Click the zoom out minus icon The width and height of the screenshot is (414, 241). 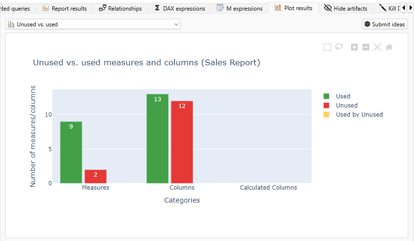tap(366, 47)
